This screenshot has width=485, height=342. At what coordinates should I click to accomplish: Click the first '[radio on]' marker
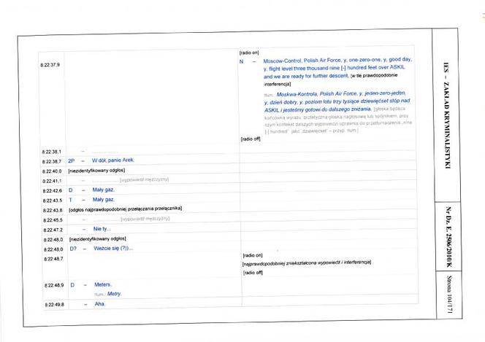pos(249,53)
